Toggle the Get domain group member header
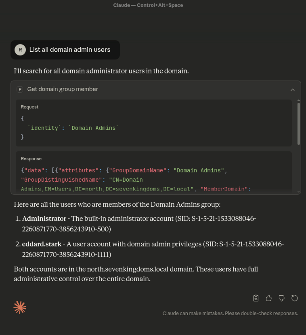This screenshot has width=306, height=335. (x=63, y=89)
